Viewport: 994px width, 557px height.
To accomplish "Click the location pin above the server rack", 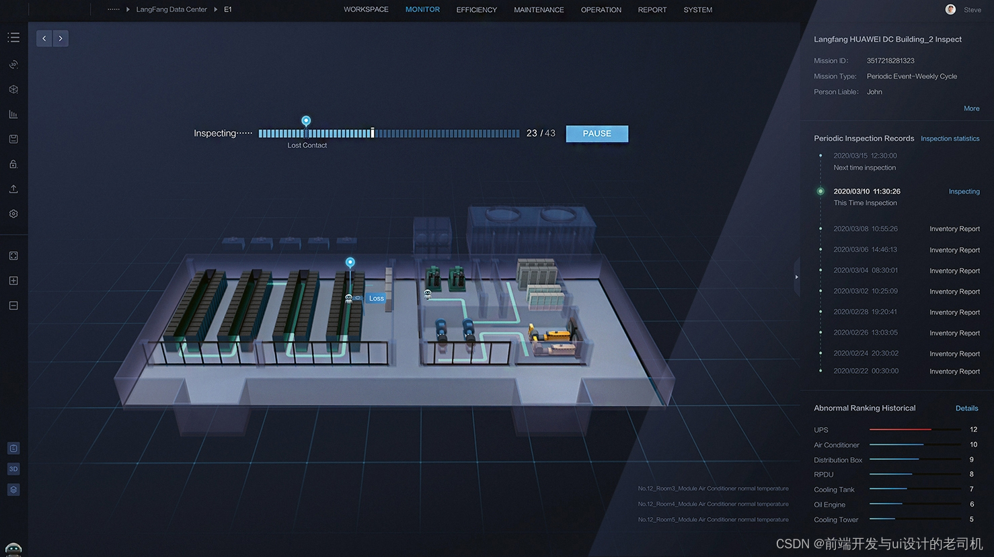I will pos(350,263).
